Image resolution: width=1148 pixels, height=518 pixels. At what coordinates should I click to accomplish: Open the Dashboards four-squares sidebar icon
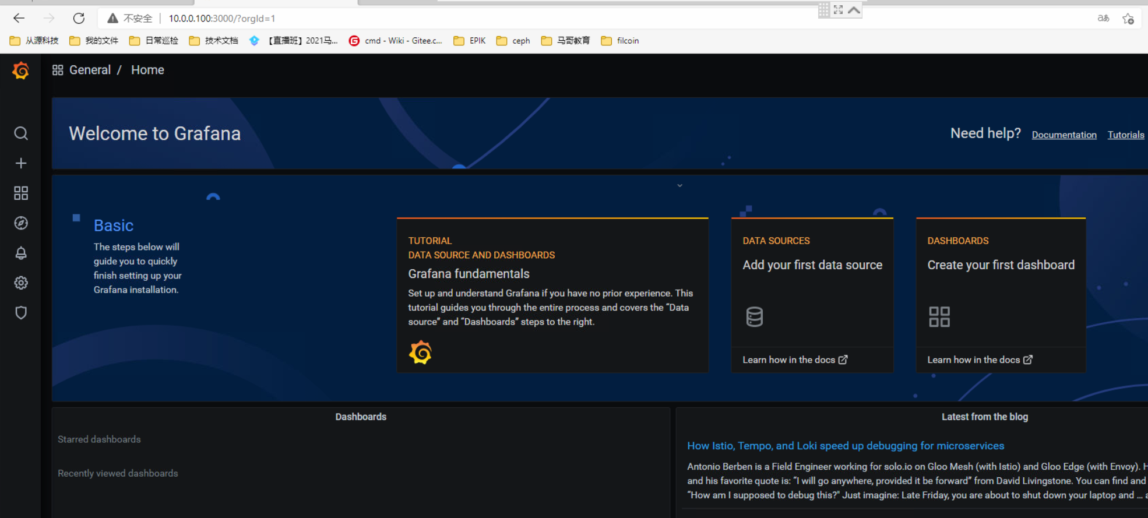click(21, 193)
